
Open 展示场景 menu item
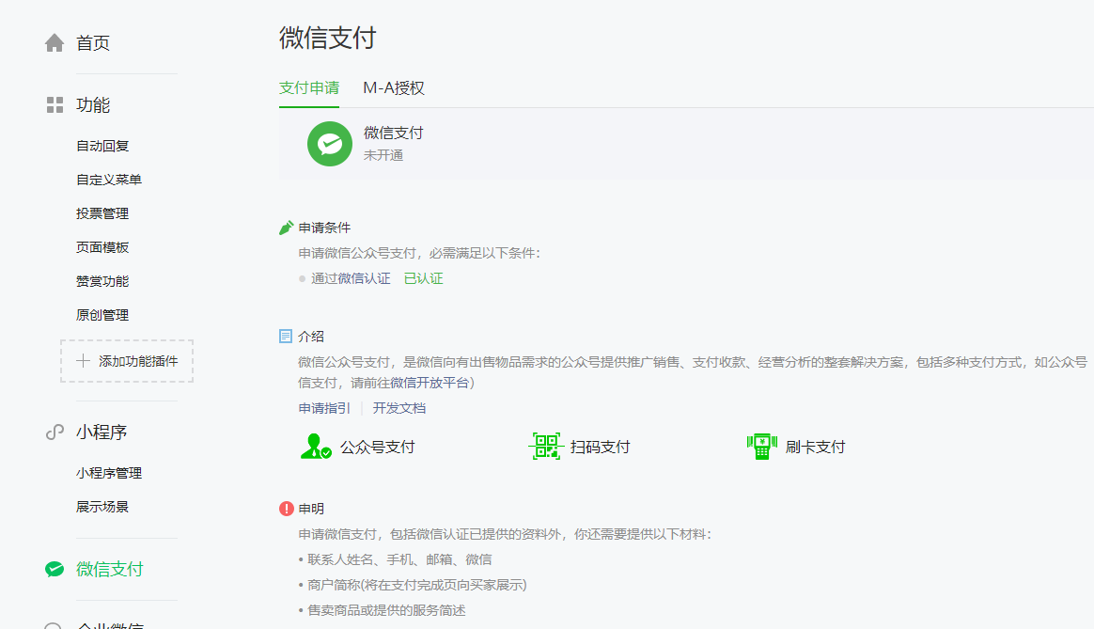pyautogui.click(x=102, y=507)
